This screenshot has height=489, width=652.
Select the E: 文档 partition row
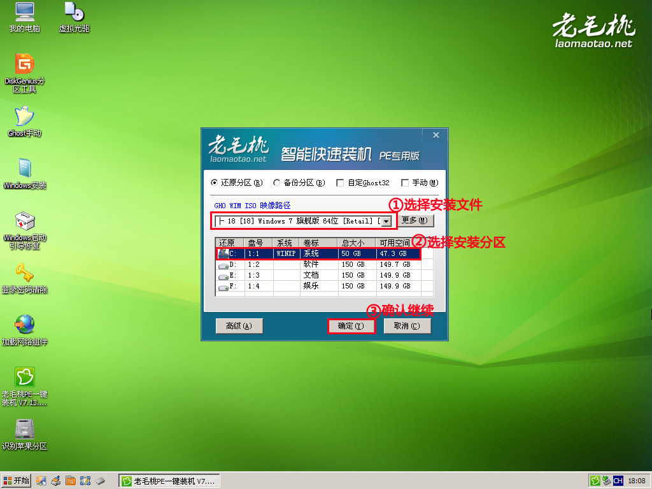point(325,275)
